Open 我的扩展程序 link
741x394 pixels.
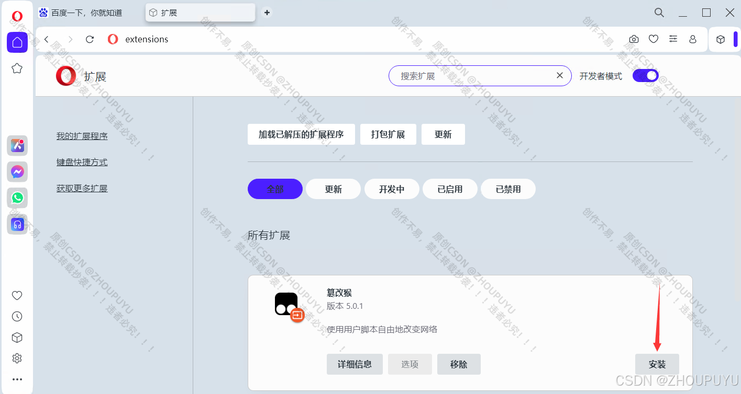pos(82,136)
